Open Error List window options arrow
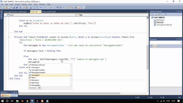 (12, 92)
